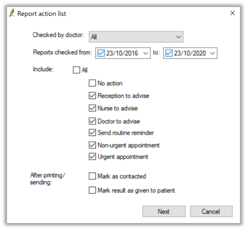
Task: Toggle the Nurse to advise checkbox
Action: tap(92, 108)
